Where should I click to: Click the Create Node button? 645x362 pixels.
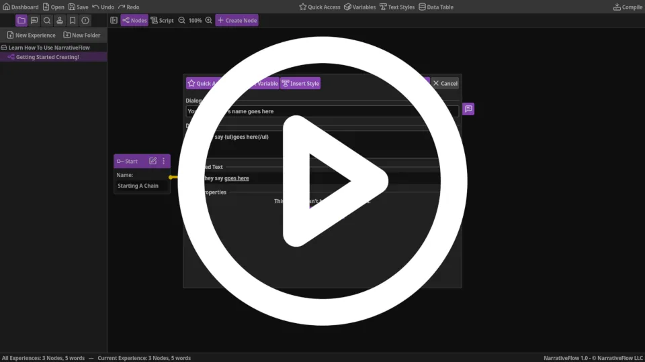point(236,20)
